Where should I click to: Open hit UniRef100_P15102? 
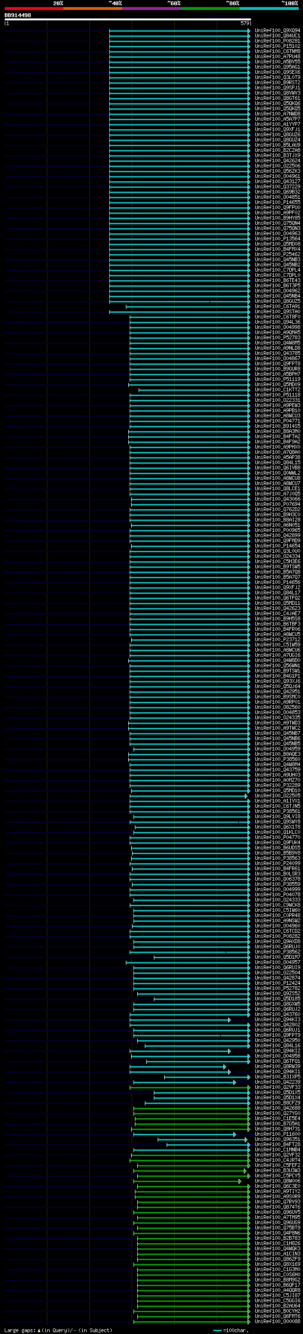tap(277, 46)
